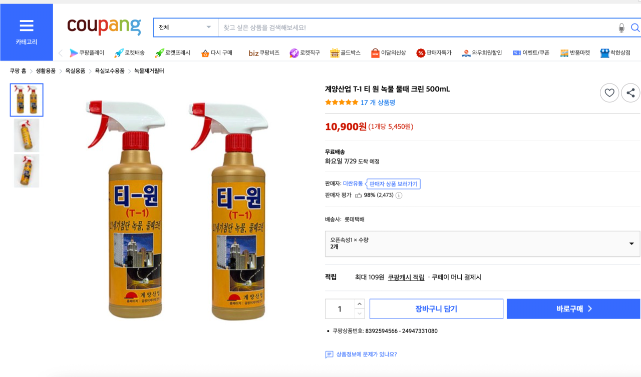This screenshot has height=377, width=641.
Task: Click the magnifier search icon
Action: click(x=635, y=28)
